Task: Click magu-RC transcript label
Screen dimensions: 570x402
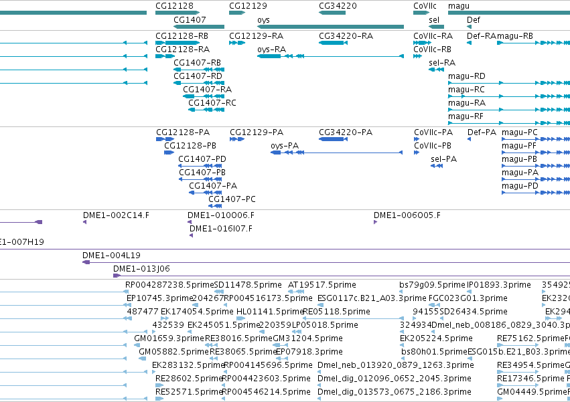Action: click(466, 90)
